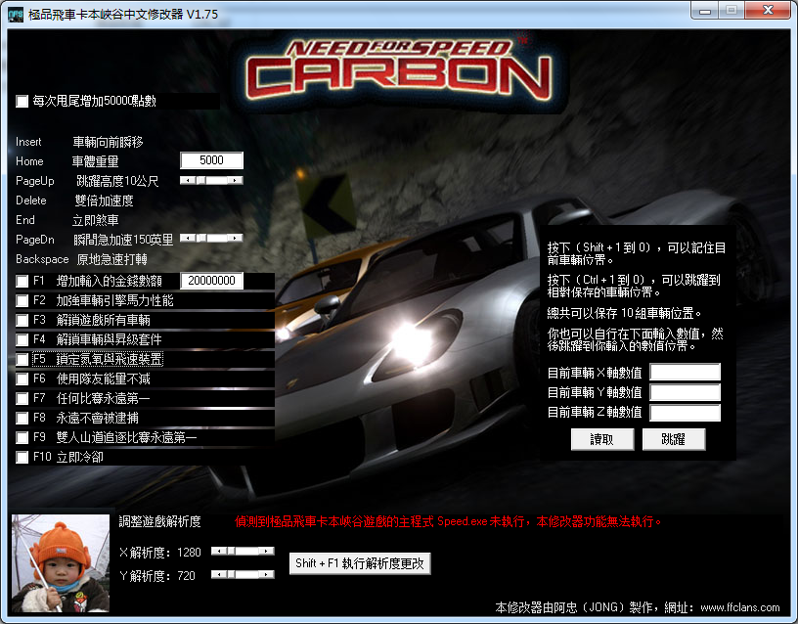798x624 pixels.
Task: Click Shift + F1 執行解析度更改 button
Action: [x=360, y=563]
